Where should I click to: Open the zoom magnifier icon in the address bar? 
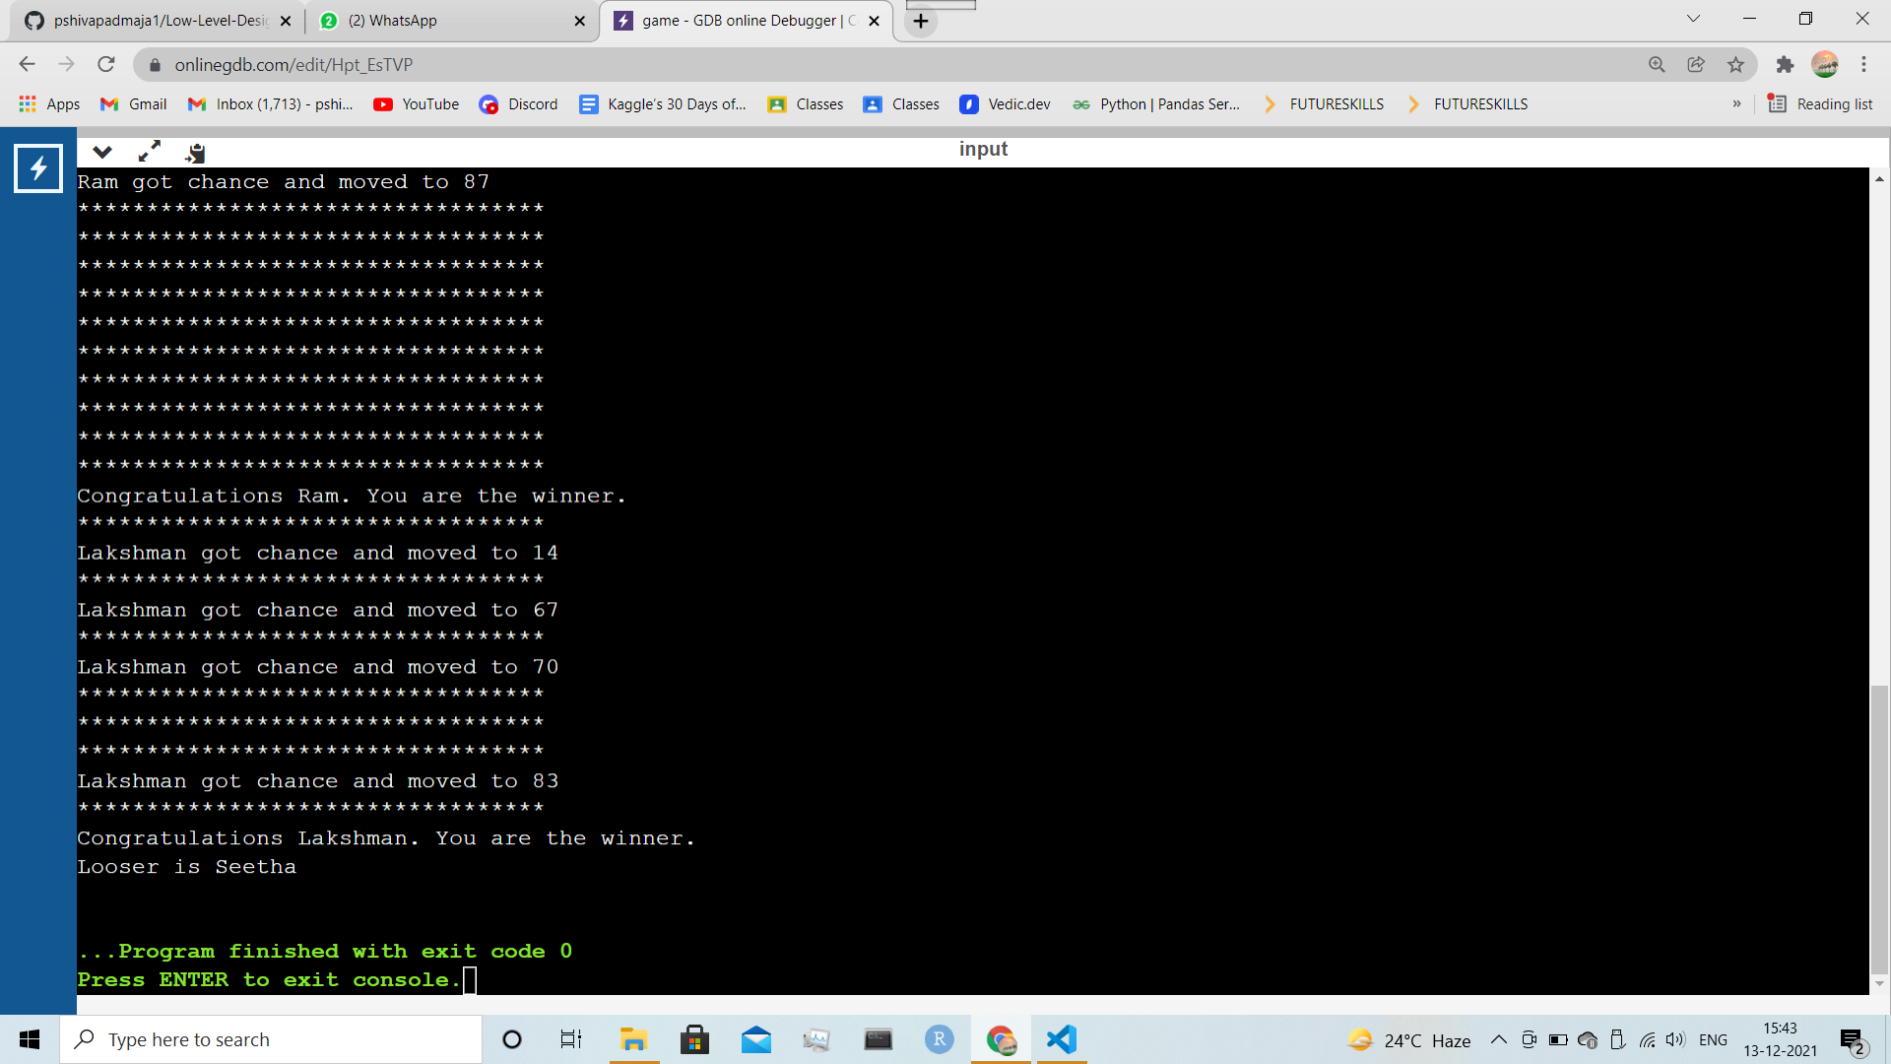(x=1657, y=64)
